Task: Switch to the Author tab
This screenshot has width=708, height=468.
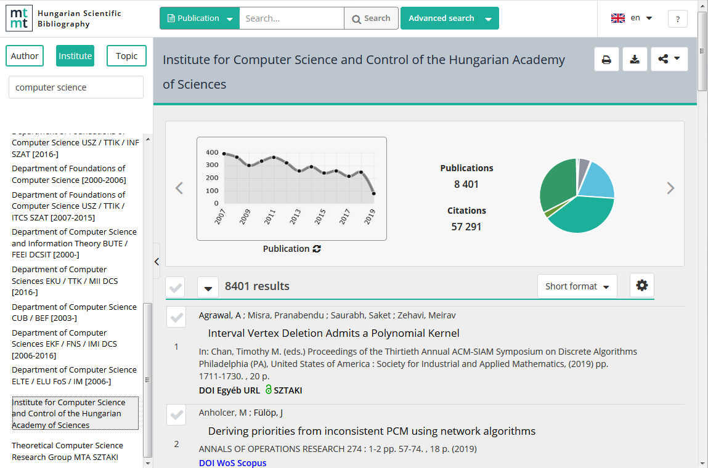Action: click(25, 56)
